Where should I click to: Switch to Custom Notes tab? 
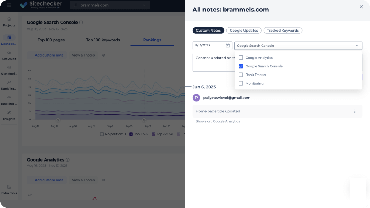(x=208, y=31)
